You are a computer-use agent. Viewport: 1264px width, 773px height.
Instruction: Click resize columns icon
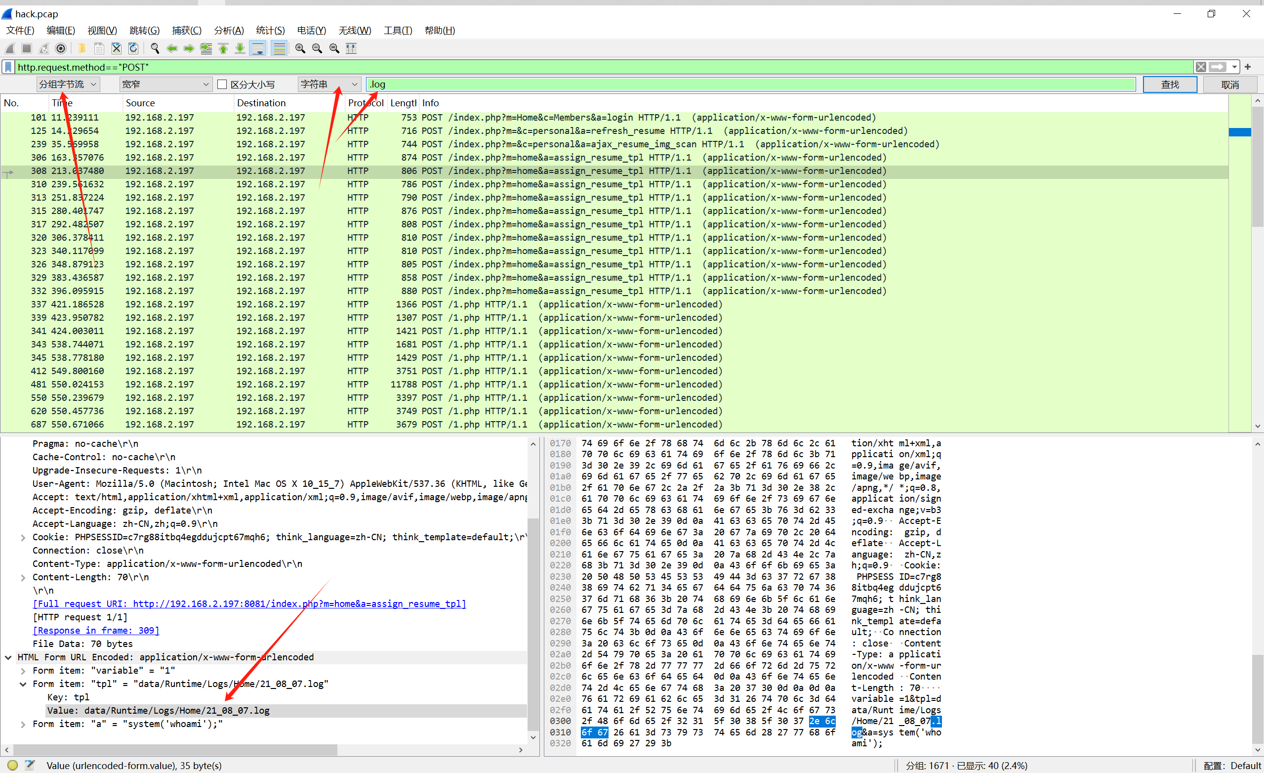[x=351, y=49]
